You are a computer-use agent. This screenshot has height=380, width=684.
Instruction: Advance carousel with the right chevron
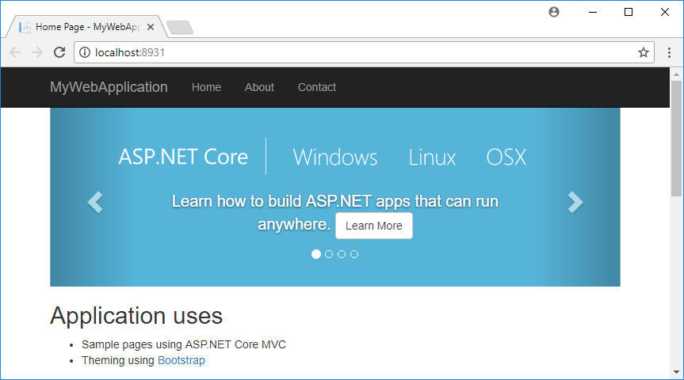[575, 202]
